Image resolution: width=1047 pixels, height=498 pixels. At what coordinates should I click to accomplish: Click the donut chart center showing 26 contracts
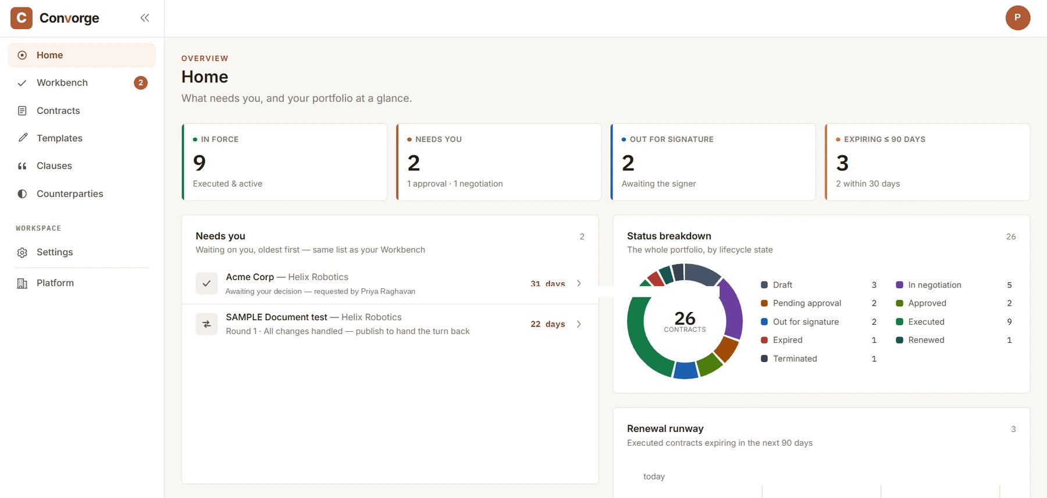[685, 321]
